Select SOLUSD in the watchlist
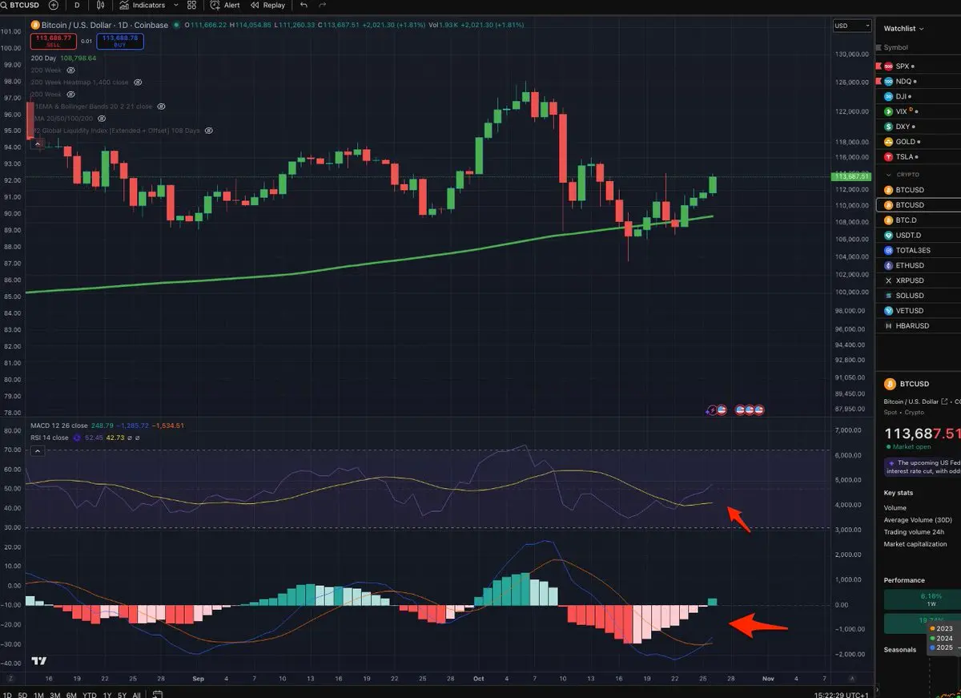The image size is (961, 698). [919, 296]
